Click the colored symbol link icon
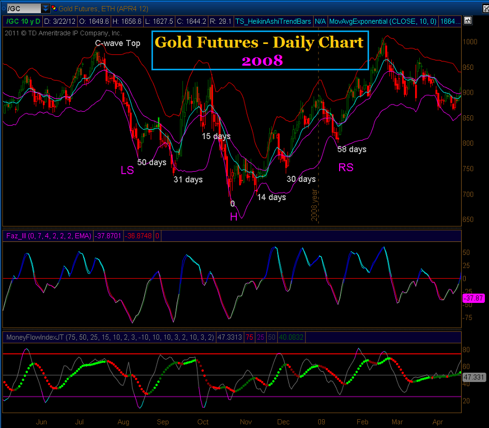Screen dimensions: 489x428 (x=54, y=8)
